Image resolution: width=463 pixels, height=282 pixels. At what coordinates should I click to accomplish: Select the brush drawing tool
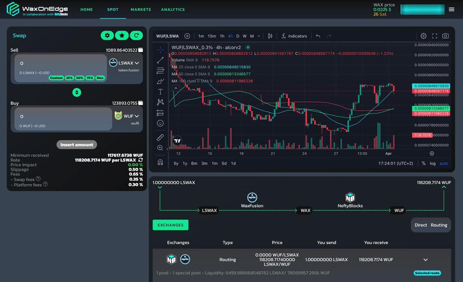click(160, 81)
